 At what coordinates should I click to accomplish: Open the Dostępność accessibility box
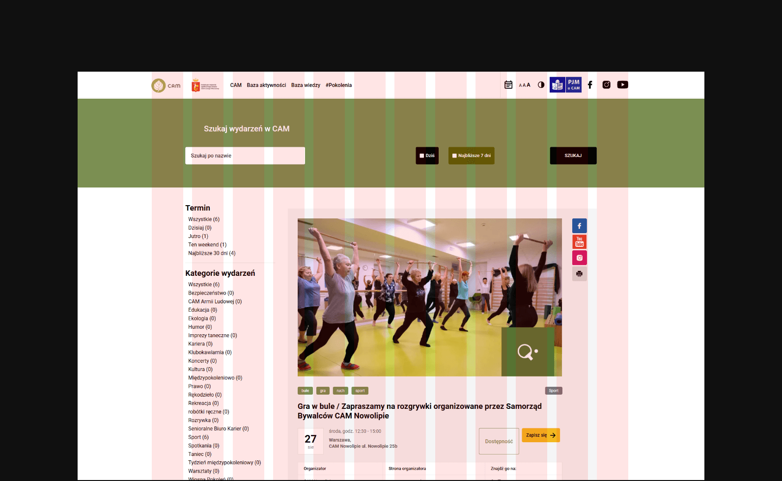(499, 441)
